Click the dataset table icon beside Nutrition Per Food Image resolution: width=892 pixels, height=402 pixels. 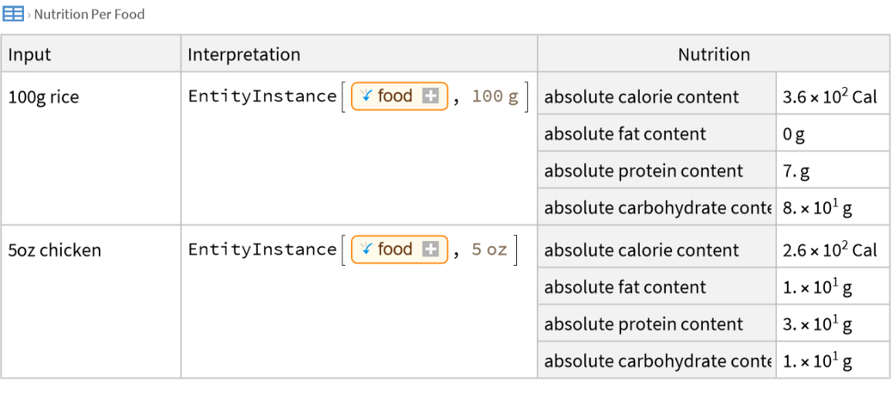pos(13,14)
